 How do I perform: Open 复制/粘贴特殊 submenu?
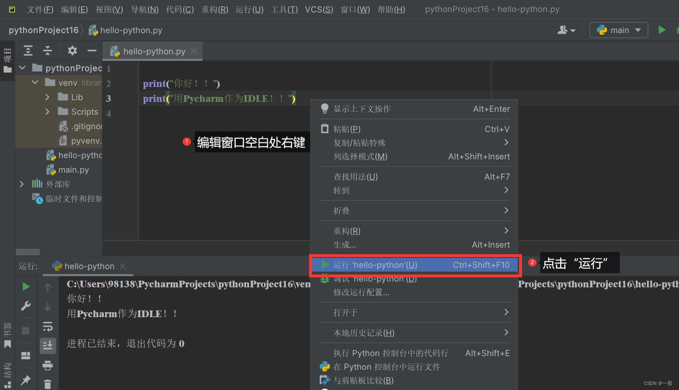[414, 142]
